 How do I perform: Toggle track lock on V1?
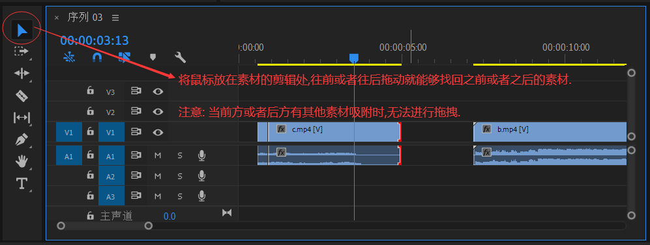click(90, 132)
